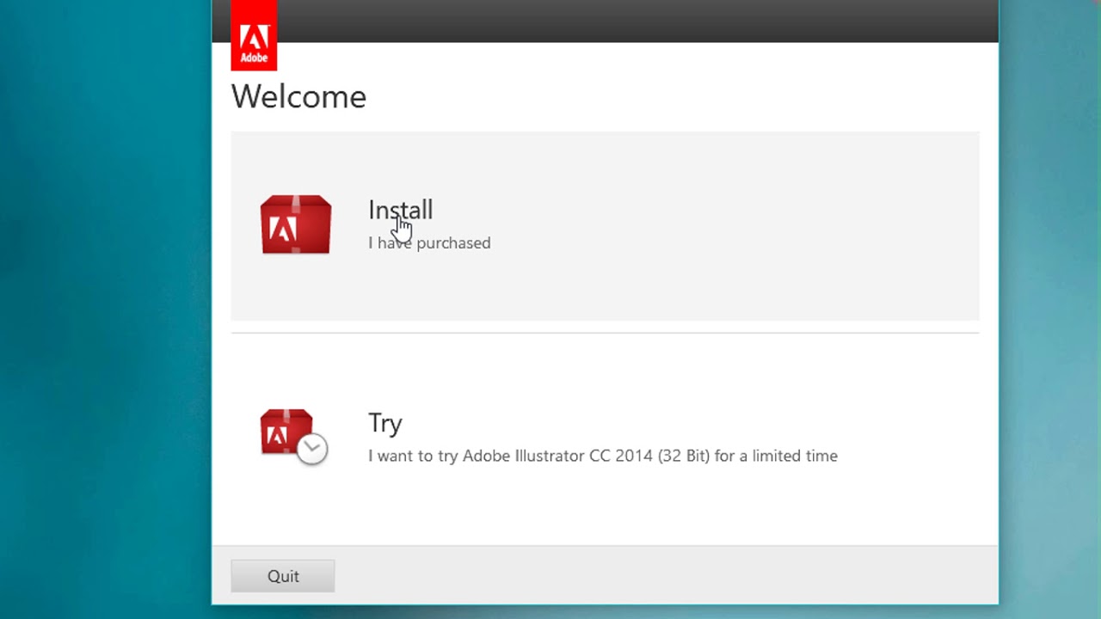Screen dimensions: 1101x619
Task: Click the Welcome heading
Action: pyautogui.click(x=298, y=96)
